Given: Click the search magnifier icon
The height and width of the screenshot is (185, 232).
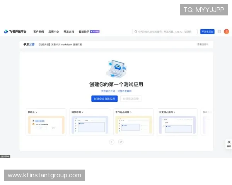Looking at the screenshot, I should click(x=136, y=32).
